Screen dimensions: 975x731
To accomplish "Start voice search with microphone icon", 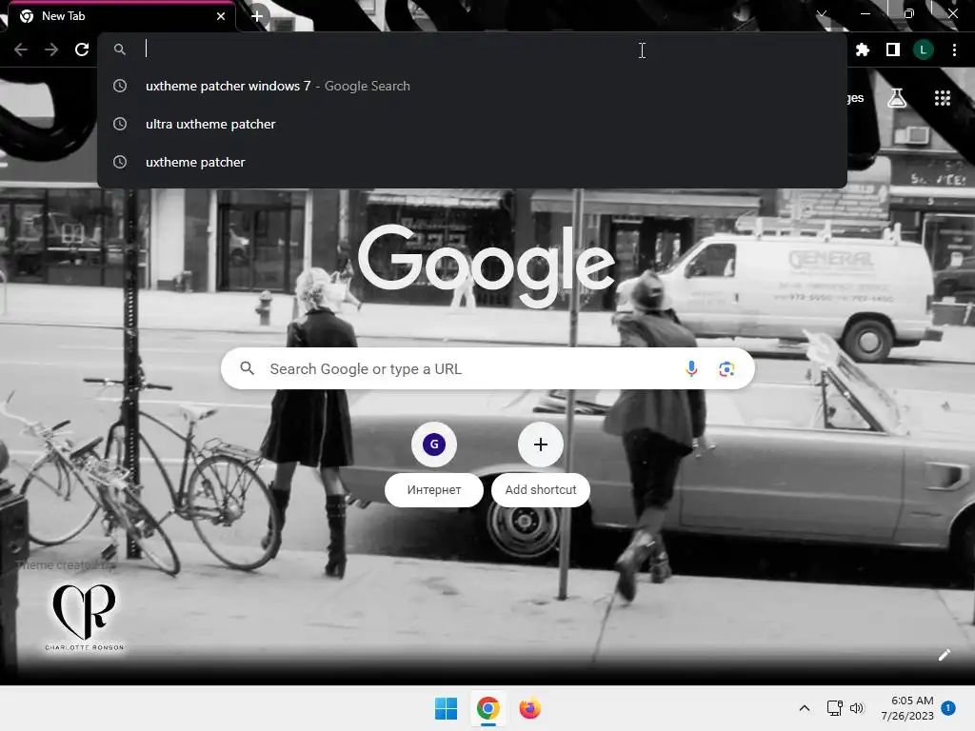I will (691, 368).
